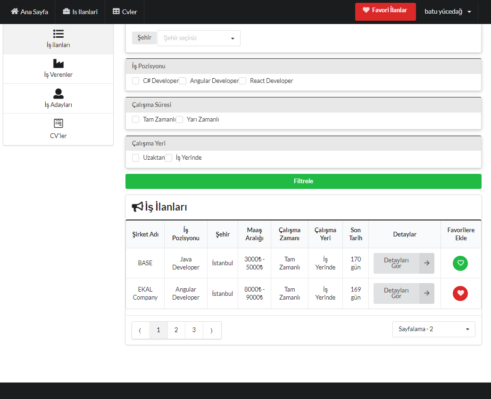The image size is (491, 399).
Task: Click the next page arrow
Action: tap(212, 330)
